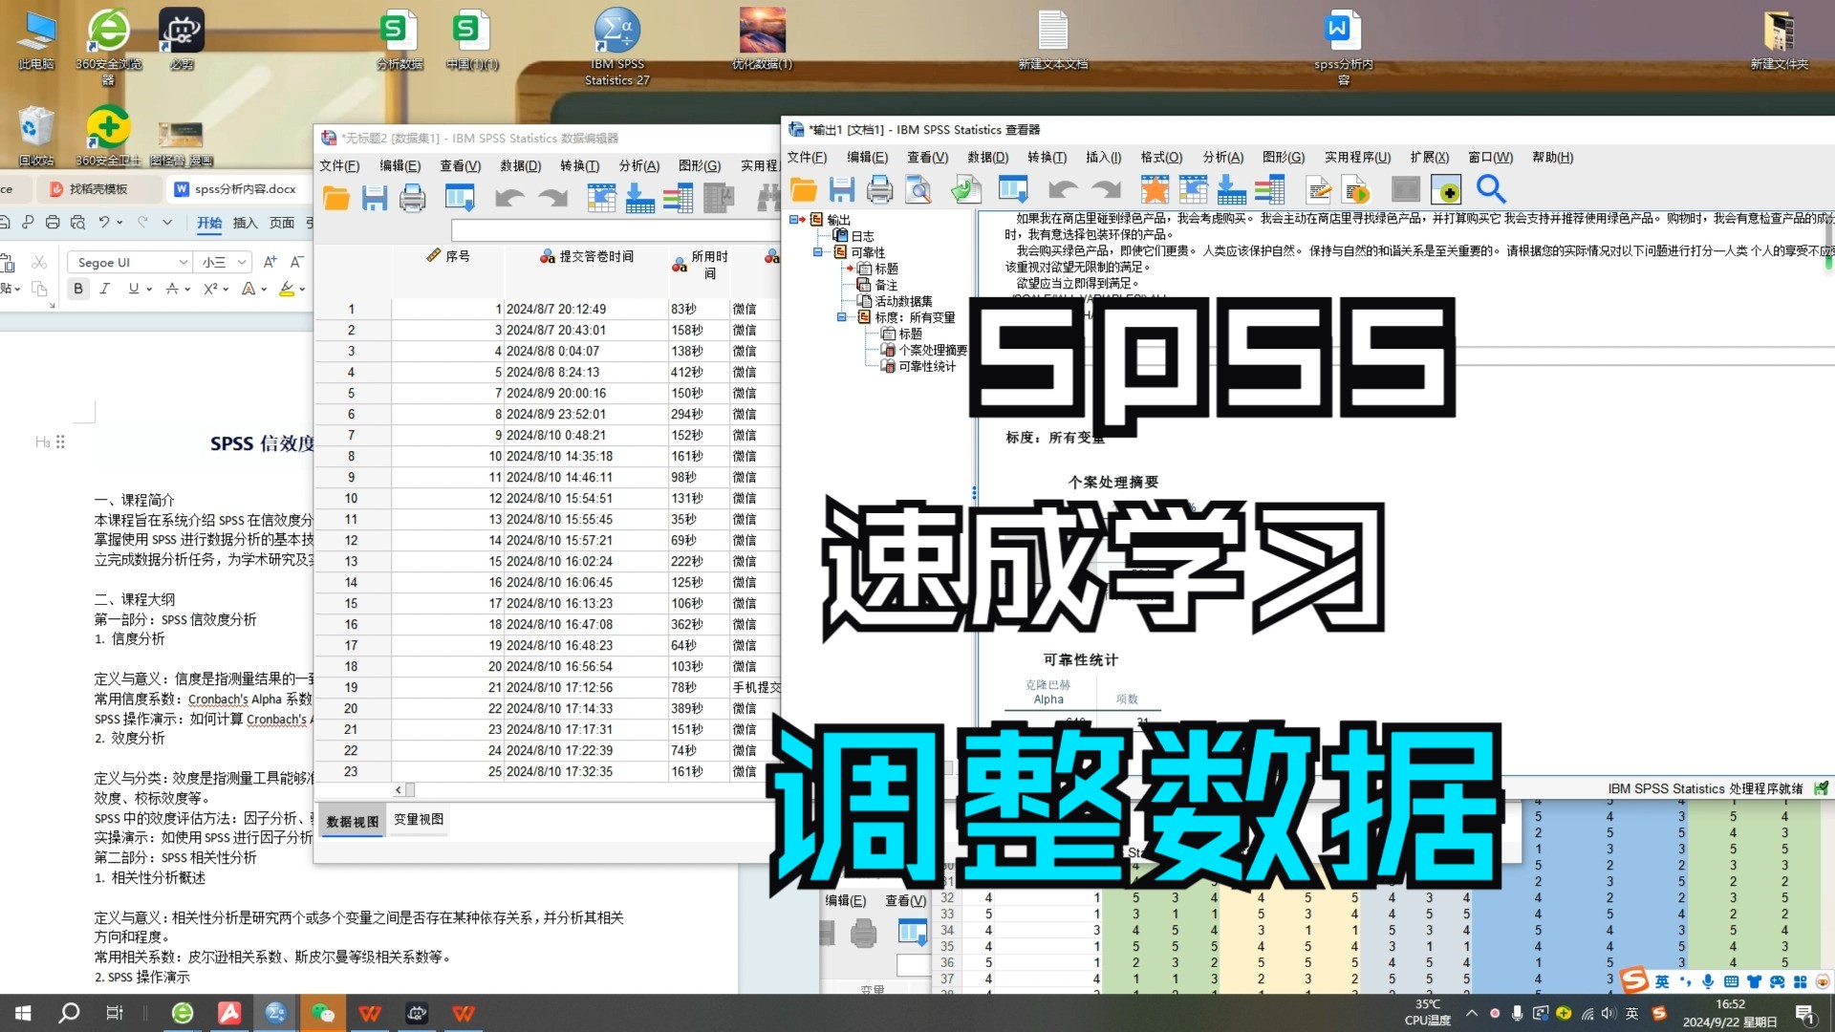Image resolution: width=1835 pixels, height=1032 pixels.
Task: Click taskbar search magnifier icon
Action: point(69,1013)
